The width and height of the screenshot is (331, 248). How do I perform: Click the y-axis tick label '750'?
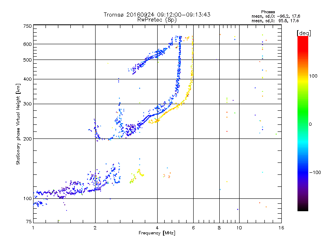click(x=27, y=26)
